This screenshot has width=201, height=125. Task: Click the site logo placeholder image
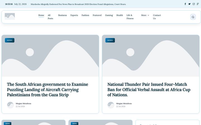[10, 16]
